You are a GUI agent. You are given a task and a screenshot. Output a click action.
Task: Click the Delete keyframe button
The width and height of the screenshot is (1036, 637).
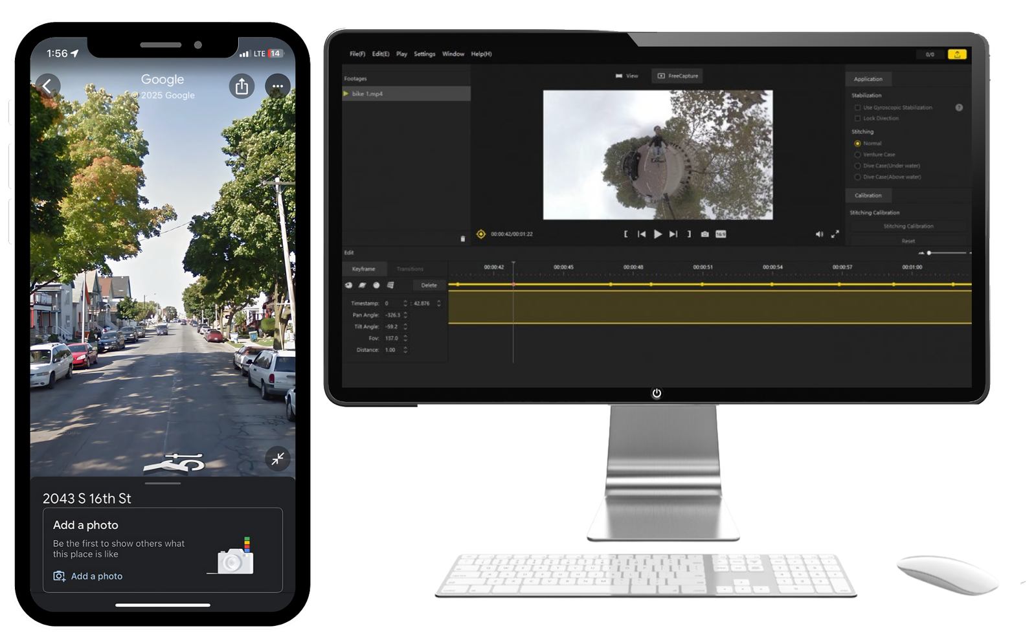pos(429,285)
